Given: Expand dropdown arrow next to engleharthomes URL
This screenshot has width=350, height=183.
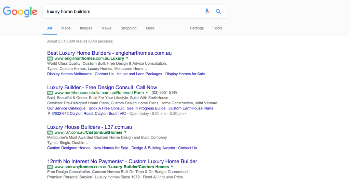Looking at the screenshot, I should tap(127, 58).
